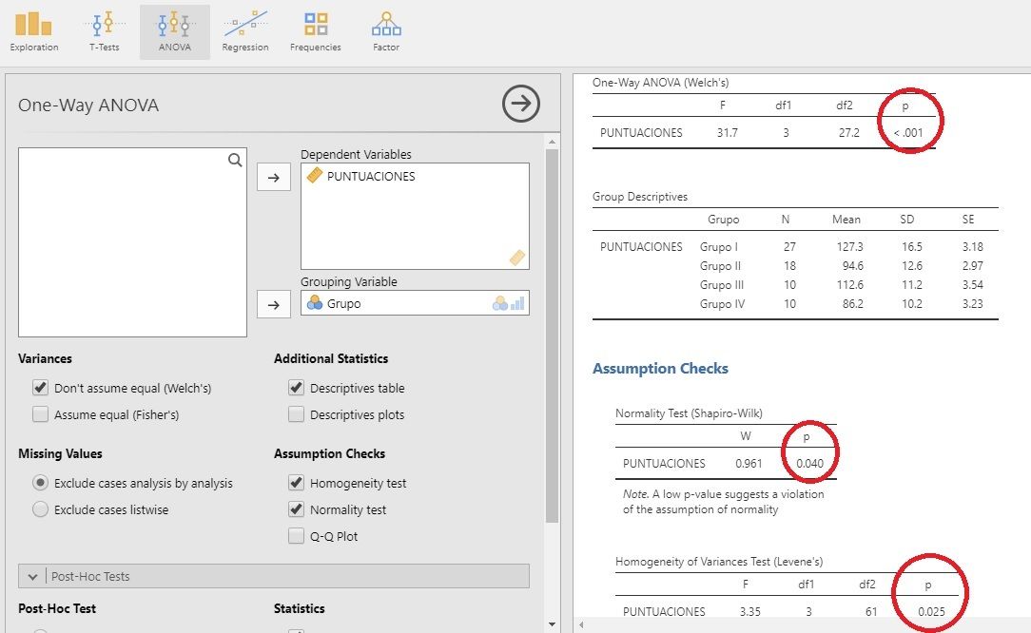Viewport: 1031px width, 633px height.
Task: Uncheck Don't assume equal (Welch's)
Action: click(40, 388)
